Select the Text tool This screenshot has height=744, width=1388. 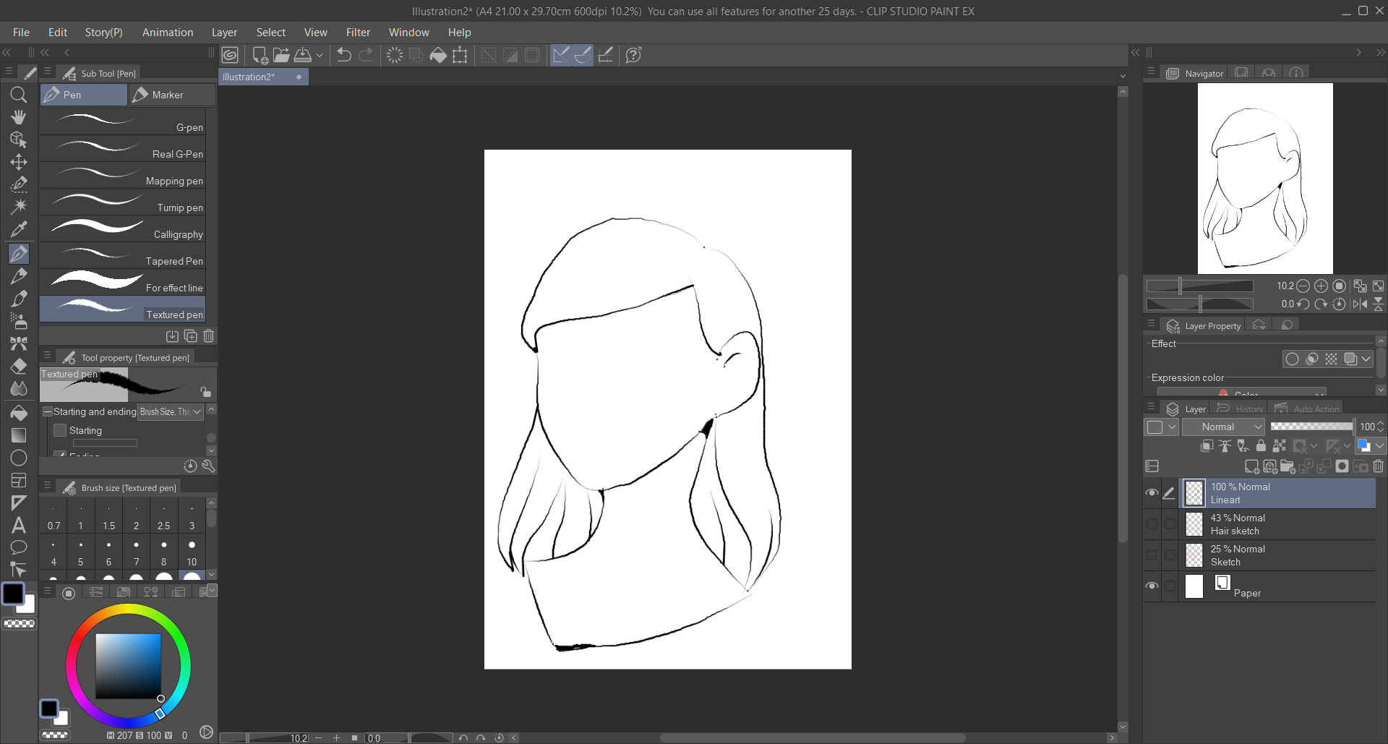click(x=19, y=525)
